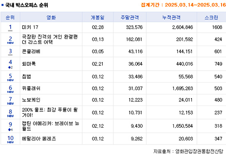This screenshot has width=226, height=154.
Task: Click the down-4 arrow under rank 9
Action: click(x=10, y=130)
